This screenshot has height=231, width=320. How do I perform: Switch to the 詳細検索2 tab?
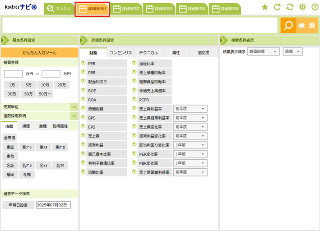(x=127, y=9)
